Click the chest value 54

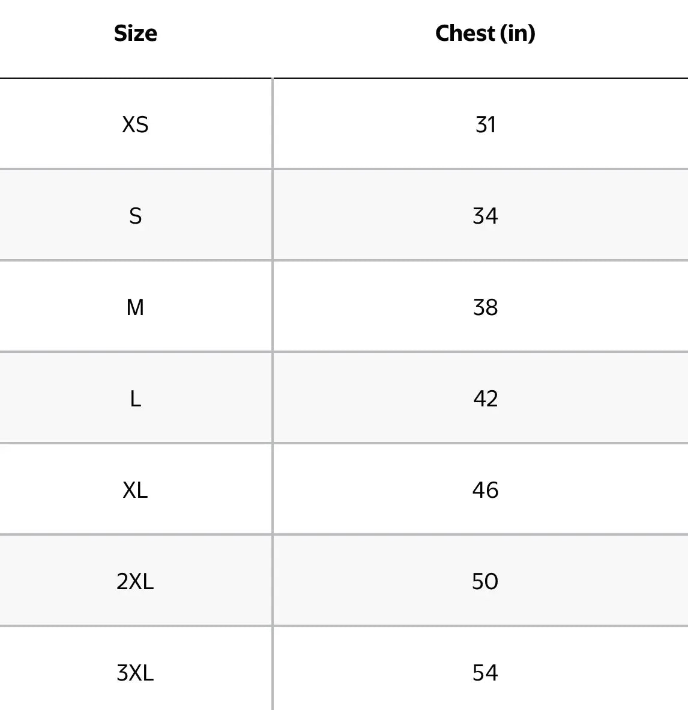pos(485,673)
